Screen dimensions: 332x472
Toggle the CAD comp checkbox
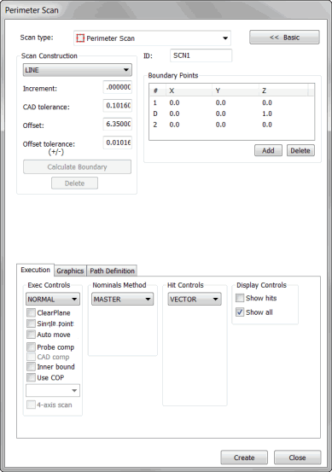32,357
